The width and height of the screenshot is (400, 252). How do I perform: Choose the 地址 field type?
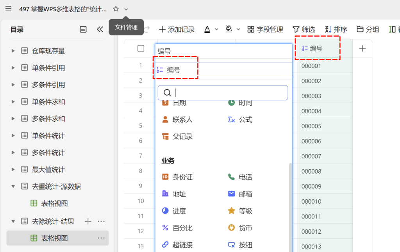tap(174, 194)
